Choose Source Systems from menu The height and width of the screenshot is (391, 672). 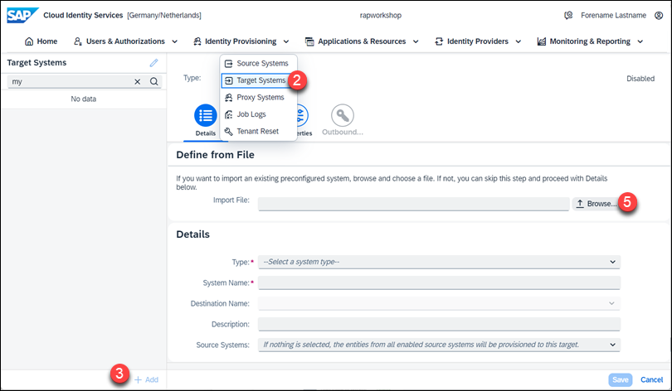pyautogui.click(x=258, y=63)
